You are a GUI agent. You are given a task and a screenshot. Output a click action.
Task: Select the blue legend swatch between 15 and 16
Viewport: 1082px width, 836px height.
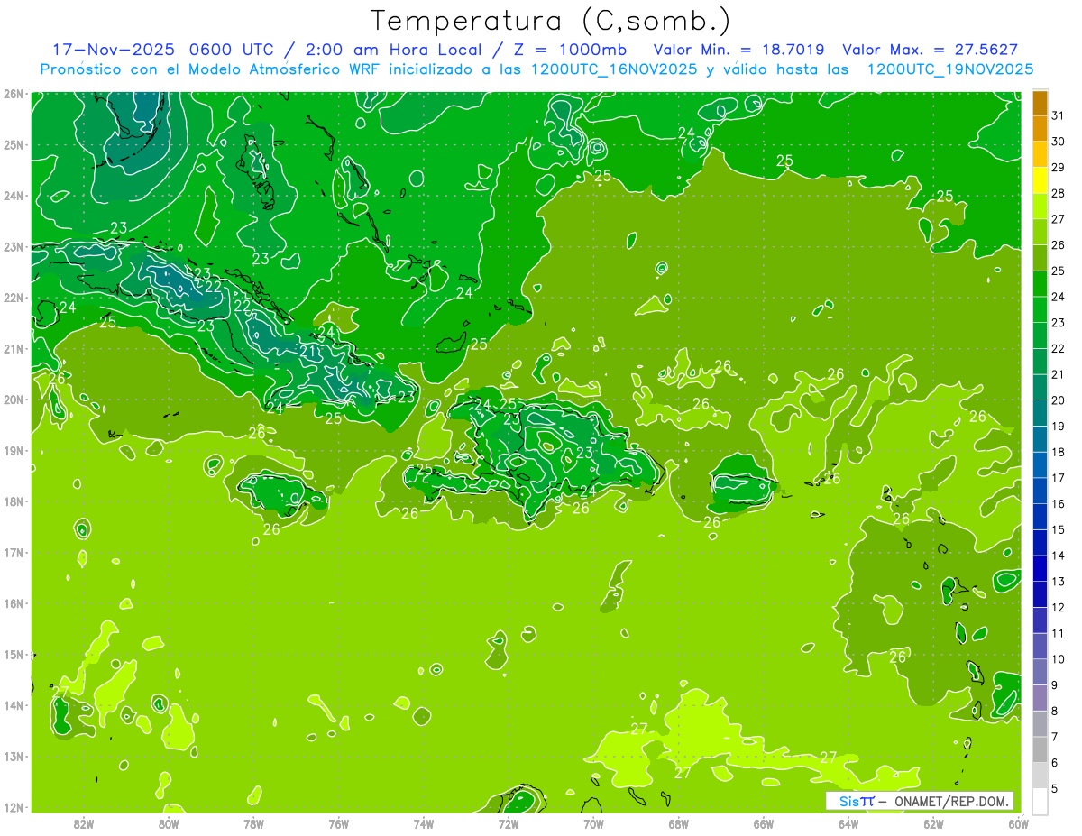1040,516
